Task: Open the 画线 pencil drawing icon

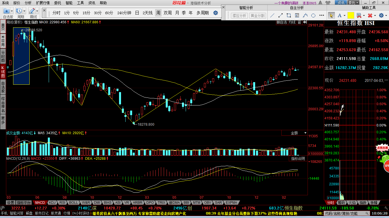Action: point(32,11)
